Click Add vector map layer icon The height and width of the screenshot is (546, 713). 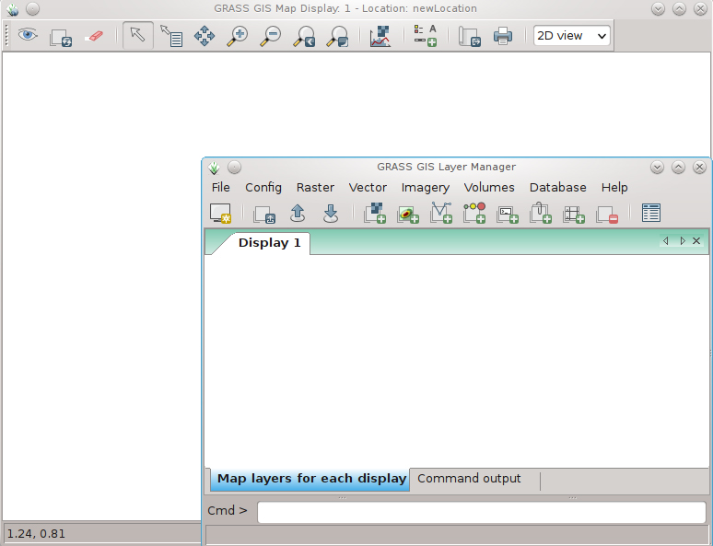441,213
